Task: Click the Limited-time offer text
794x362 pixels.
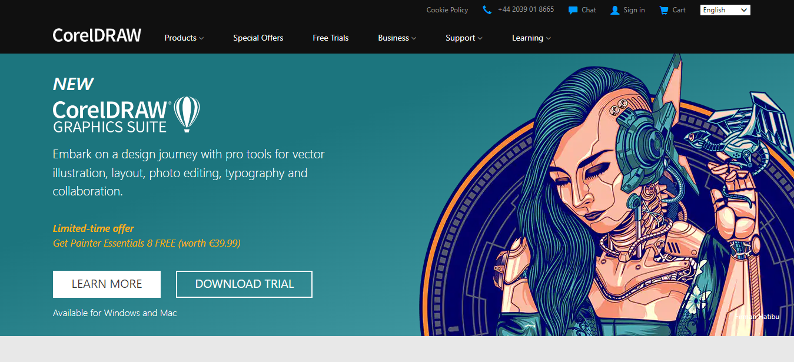Action: click(x=94, y=228)
